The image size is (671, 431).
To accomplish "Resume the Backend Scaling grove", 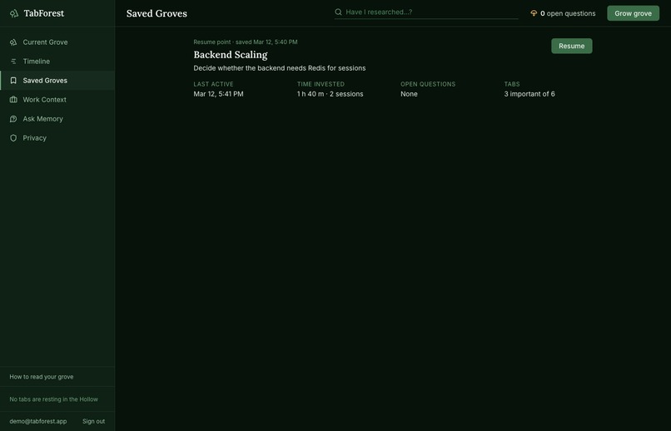I will click(x=571, y=47).
